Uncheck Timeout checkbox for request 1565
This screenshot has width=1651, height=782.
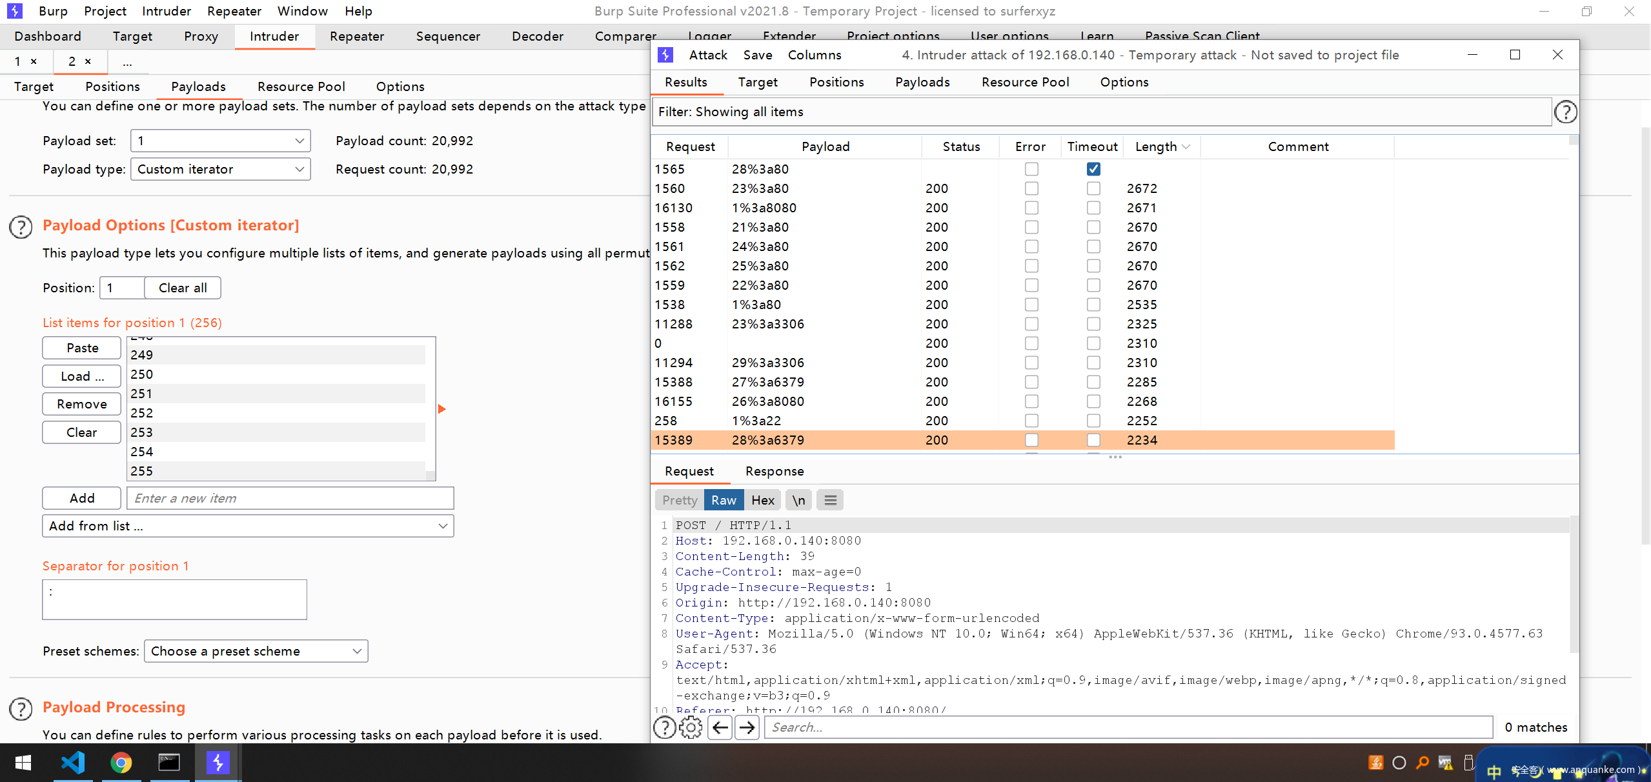1093,169
